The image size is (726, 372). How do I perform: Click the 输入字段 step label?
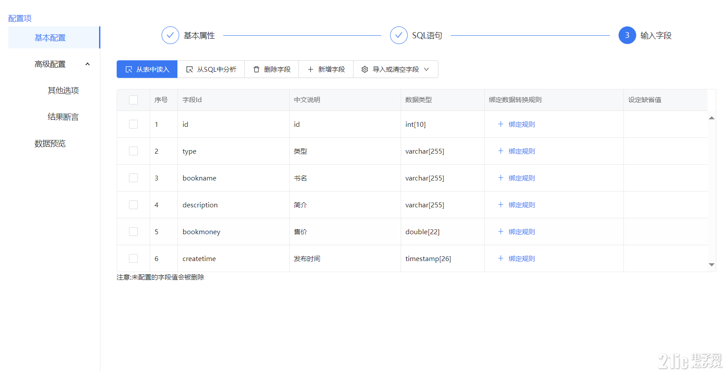tap(656, 36)
